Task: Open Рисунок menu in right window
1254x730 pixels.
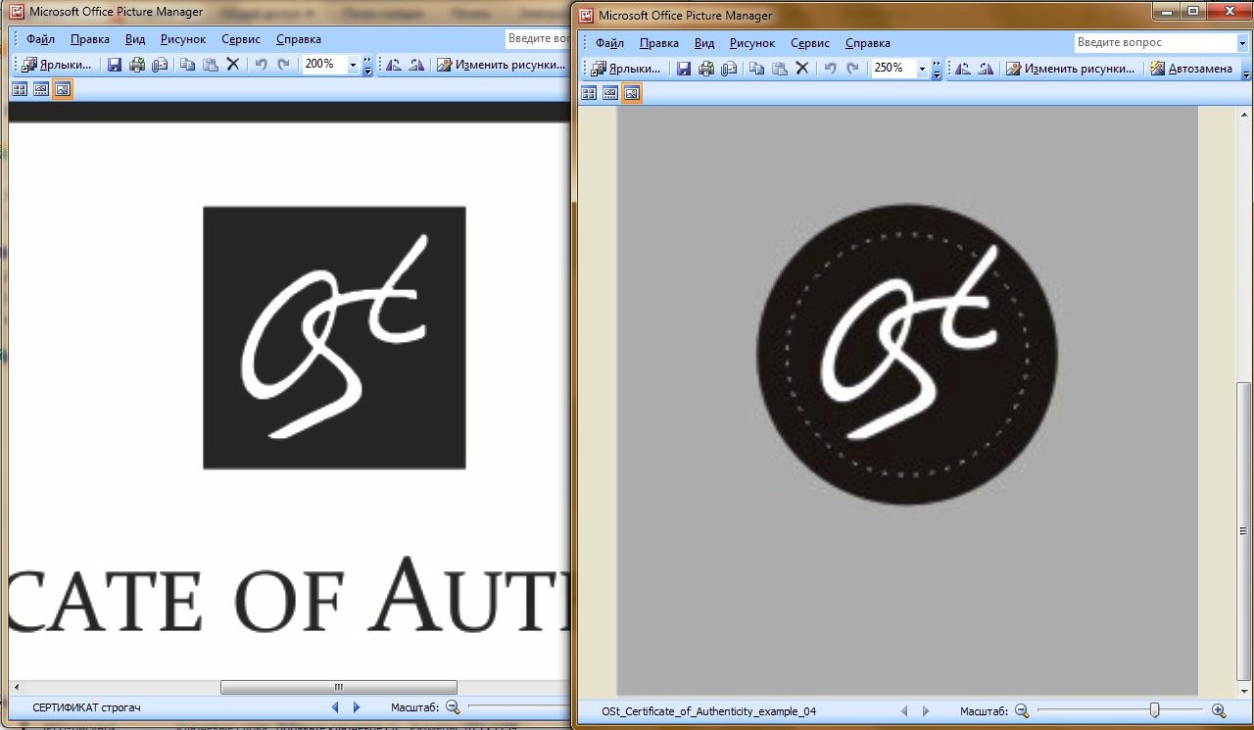Action: point(752,43)
